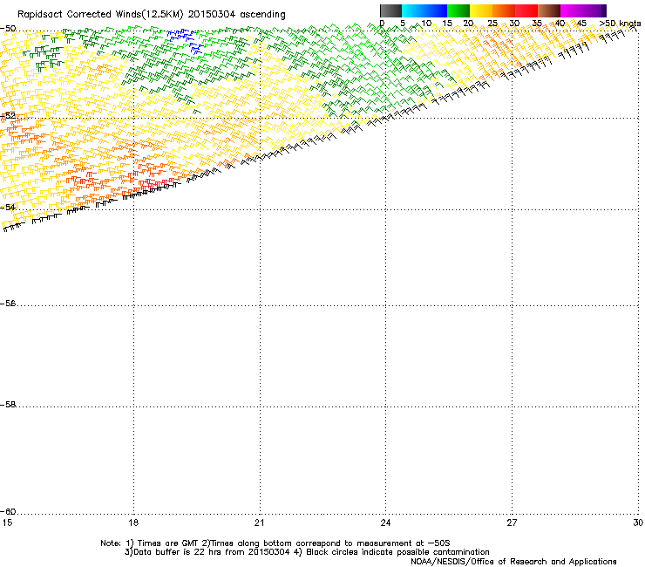This screenshot has height=567, width=645.
Task: Click the gray 0-5 knots color swatch
Action: coord(390,10)
